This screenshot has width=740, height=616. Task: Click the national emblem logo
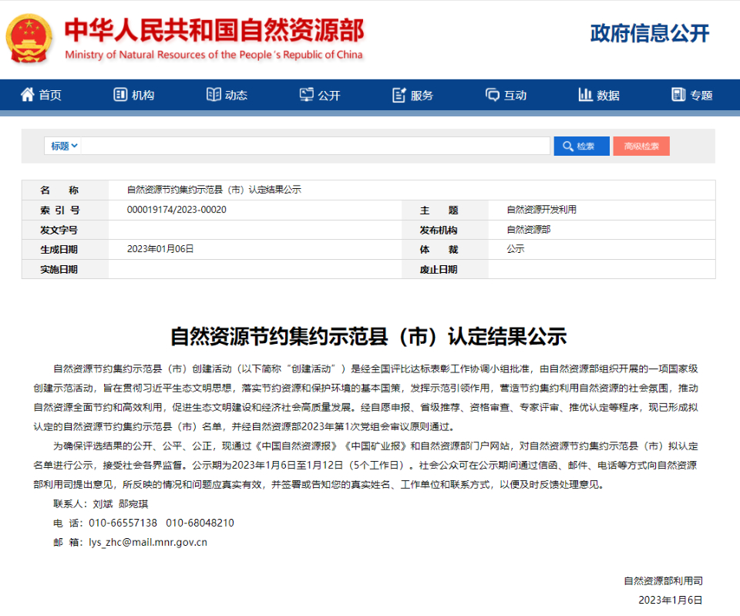coord(30,37)
